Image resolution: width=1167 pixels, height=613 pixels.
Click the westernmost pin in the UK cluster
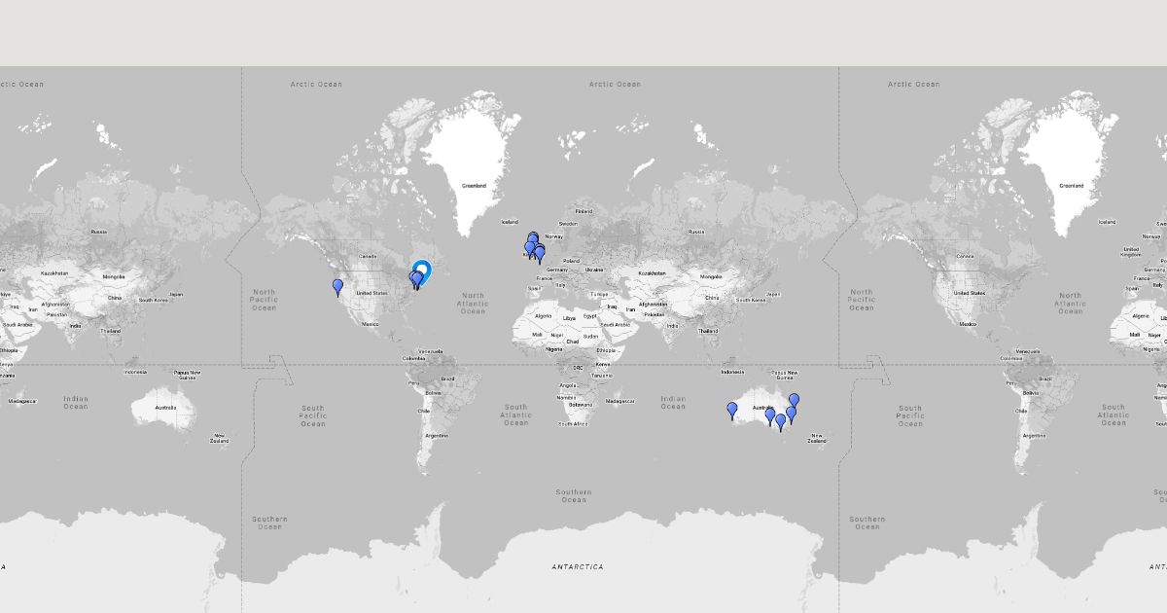click(x=529, y=248)
